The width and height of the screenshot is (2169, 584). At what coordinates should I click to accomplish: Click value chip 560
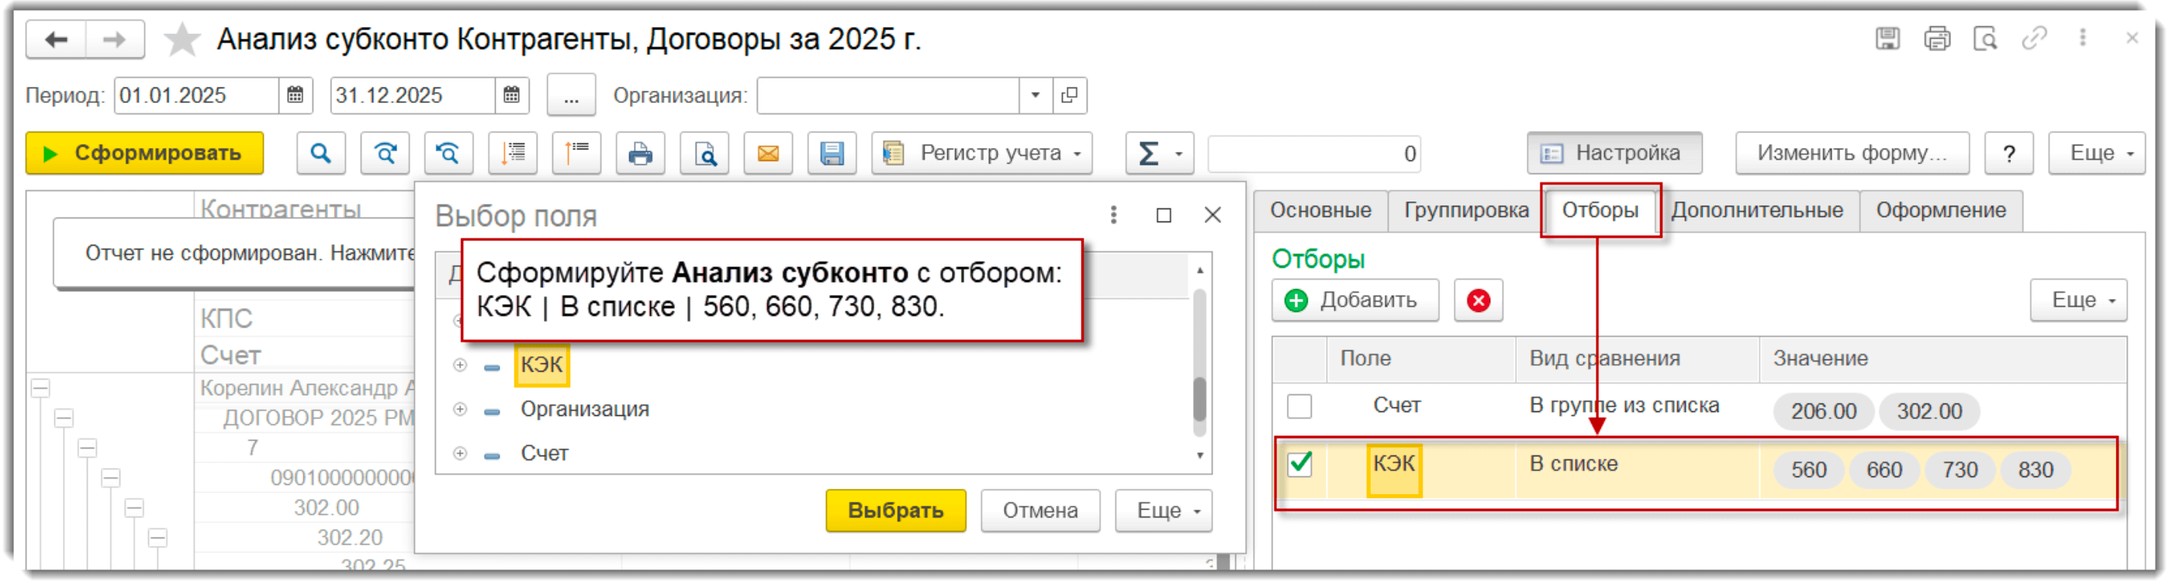click(x=1808, y=471)
